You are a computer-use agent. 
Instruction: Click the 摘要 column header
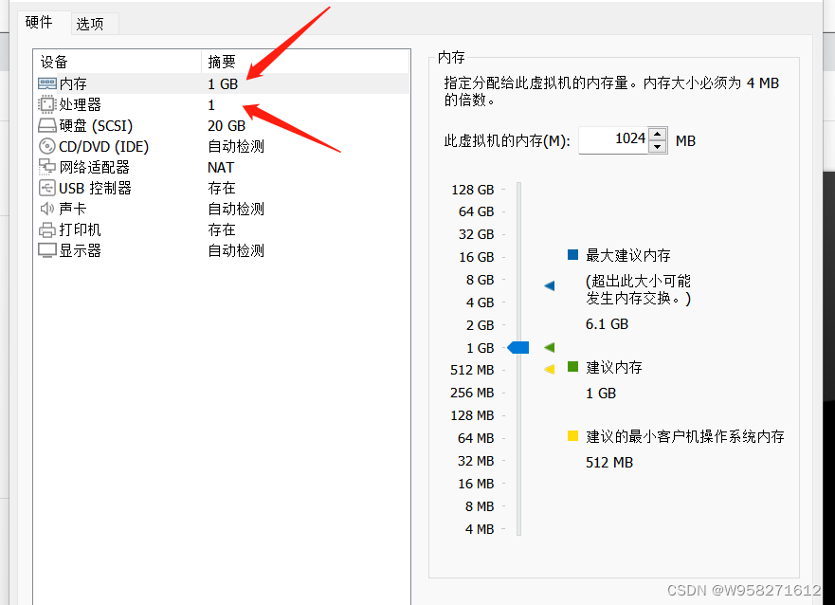[222, 62]
